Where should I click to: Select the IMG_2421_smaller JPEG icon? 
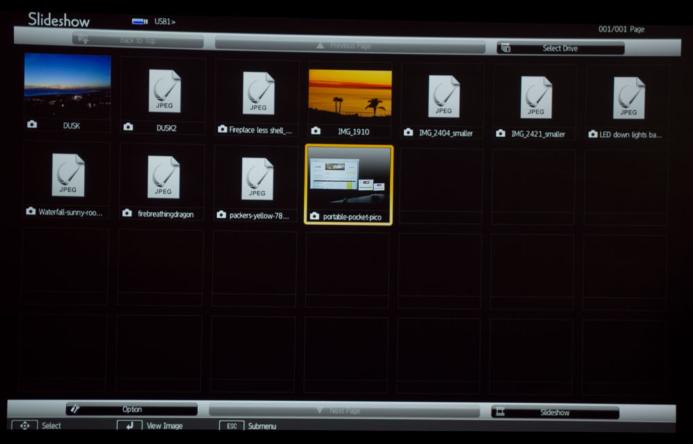(536, 97)
